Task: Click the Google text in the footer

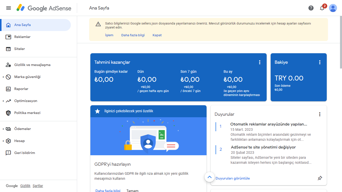Action: coord(12,186)
